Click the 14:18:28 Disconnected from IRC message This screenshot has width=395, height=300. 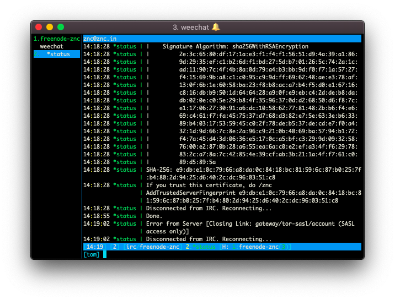(209, 208)
